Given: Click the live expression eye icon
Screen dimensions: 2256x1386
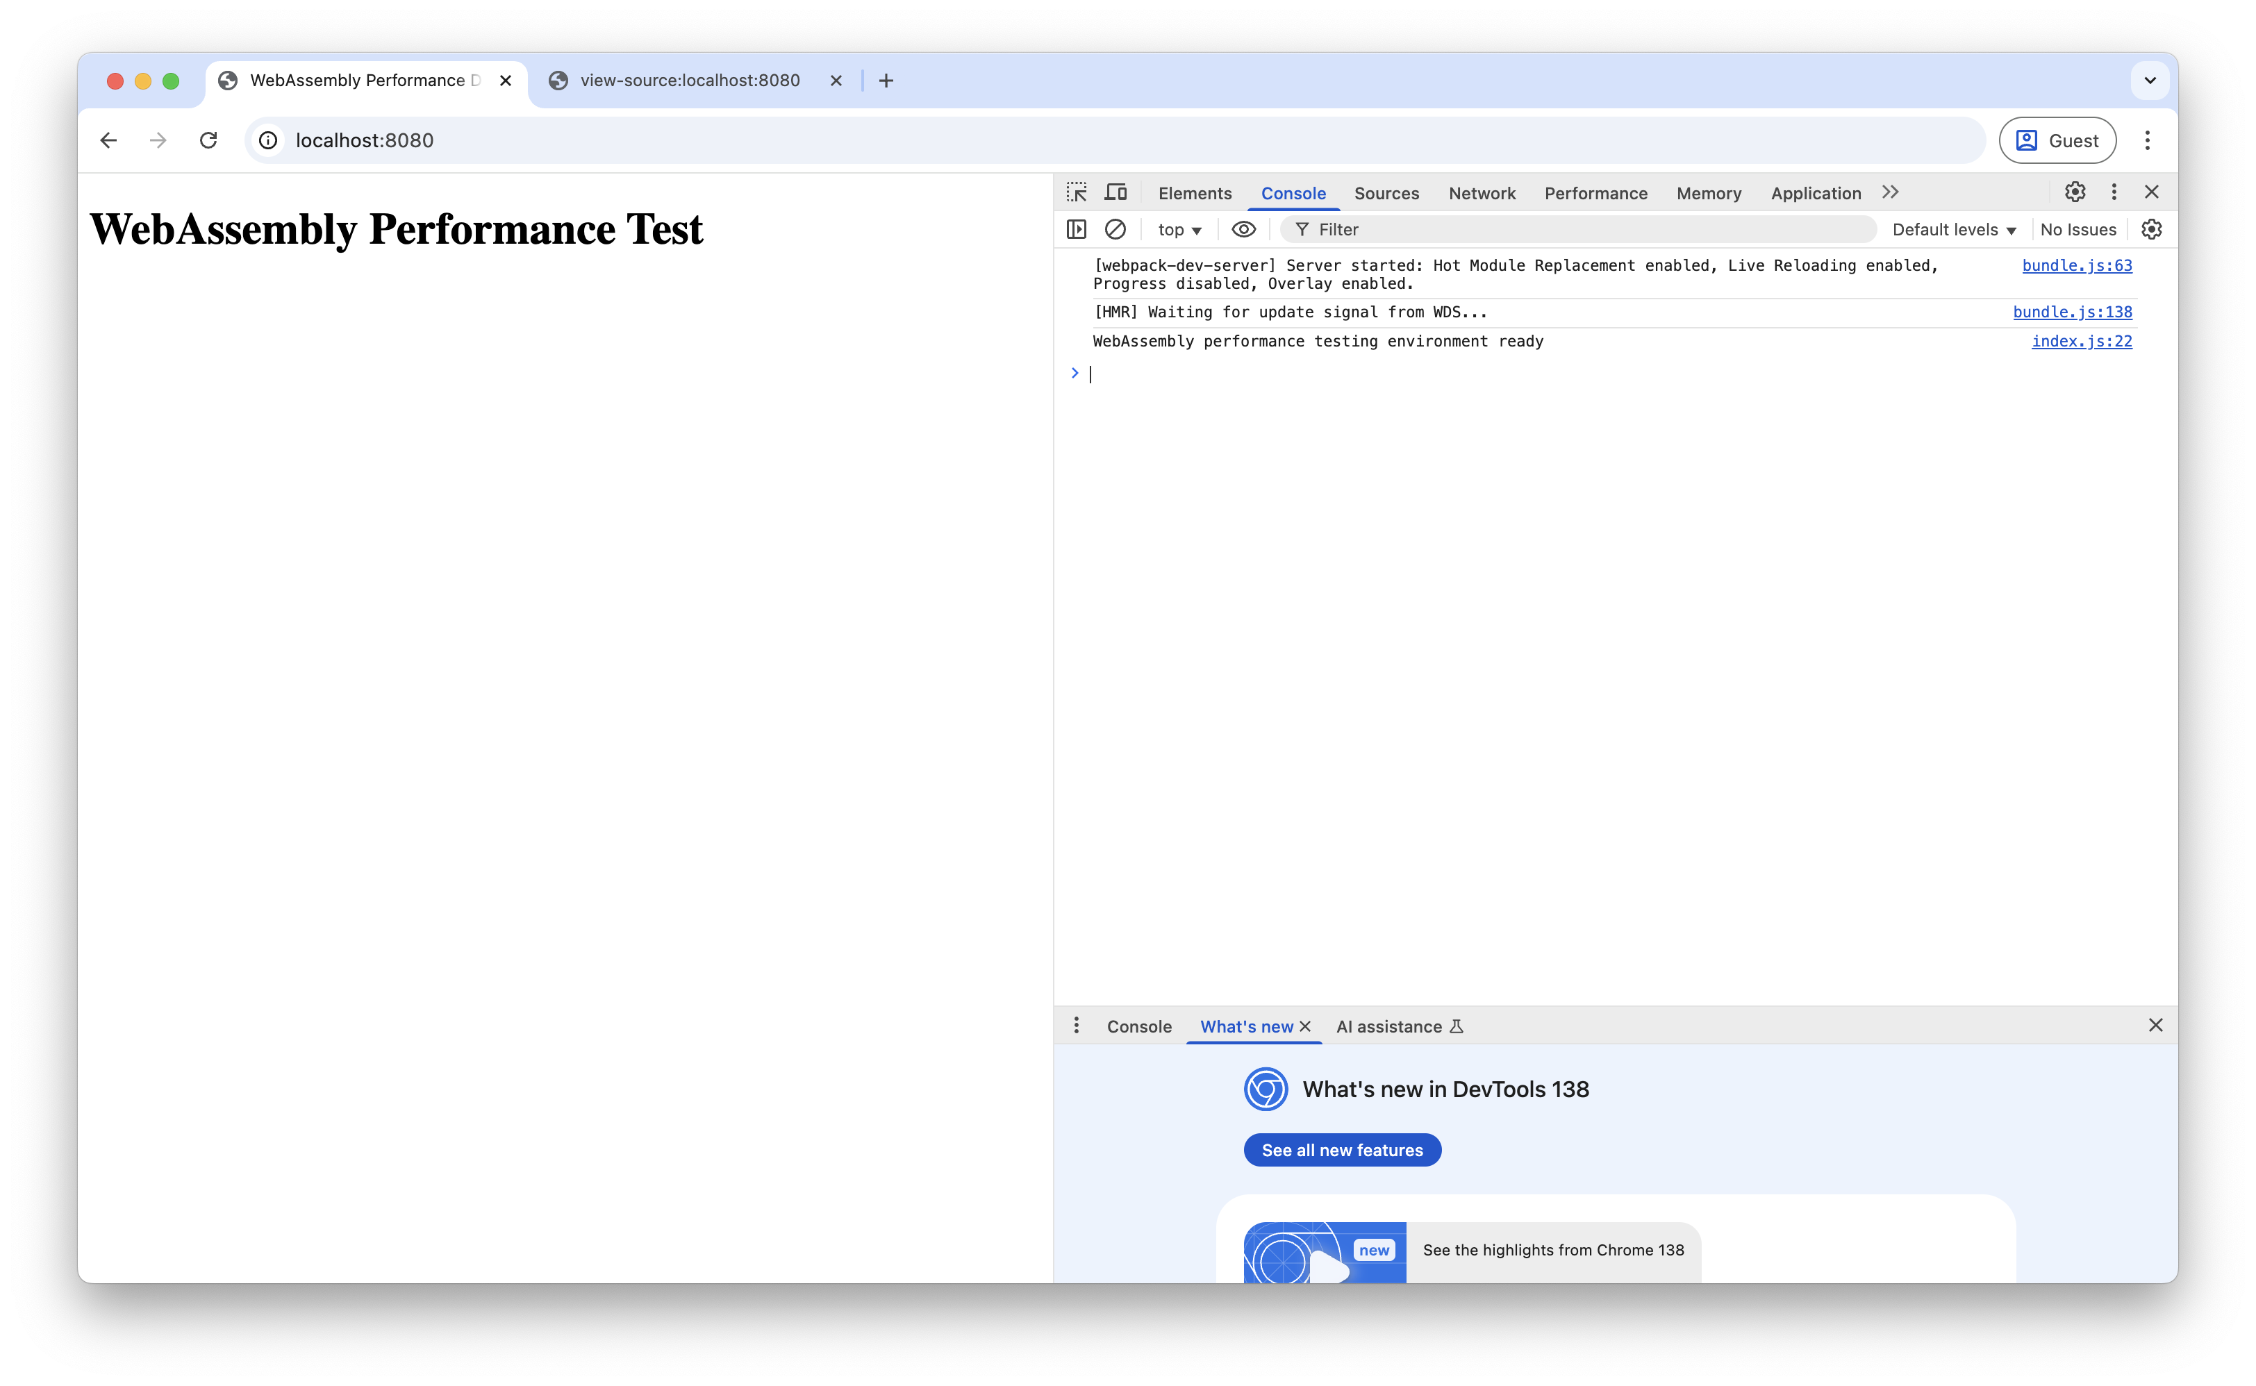Looking at the screenshot, I should click(1243, 229).
